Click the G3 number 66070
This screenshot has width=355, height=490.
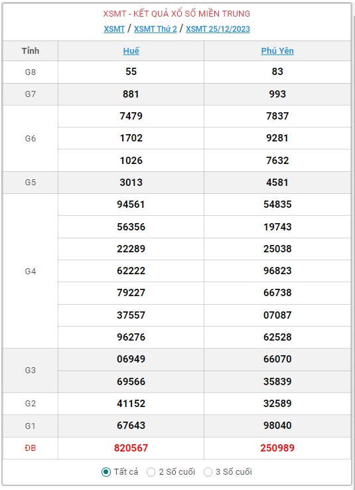(277, 359)
